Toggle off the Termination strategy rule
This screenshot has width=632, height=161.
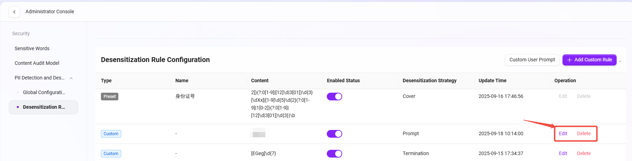[334, 154]
